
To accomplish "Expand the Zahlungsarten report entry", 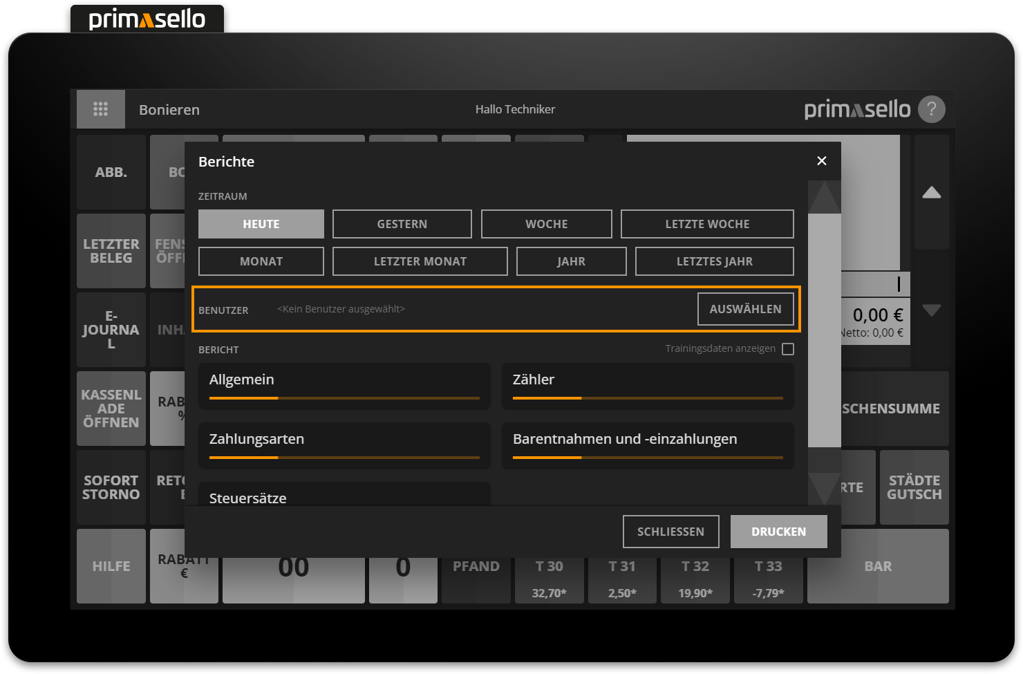I will [x=344, y=445].
